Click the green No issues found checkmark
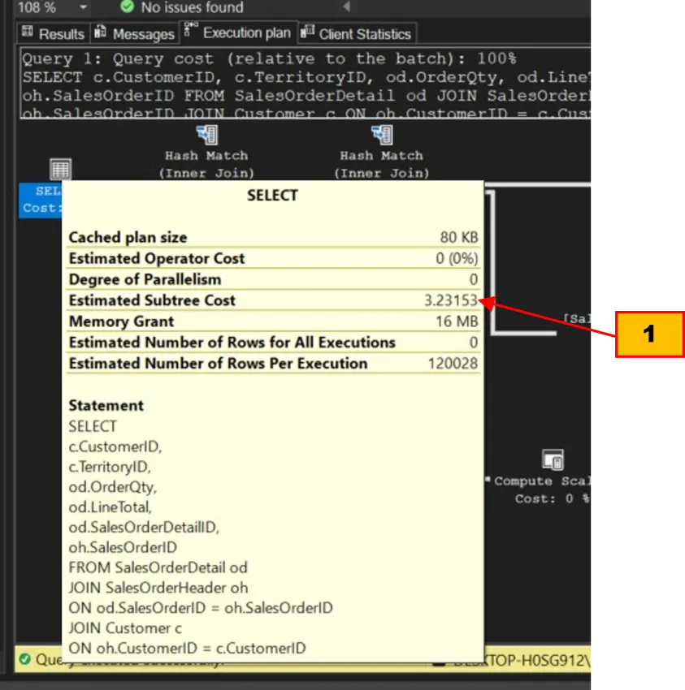This screenshot has width=685, height=690. pyautogui.click(x=126, y=7)
